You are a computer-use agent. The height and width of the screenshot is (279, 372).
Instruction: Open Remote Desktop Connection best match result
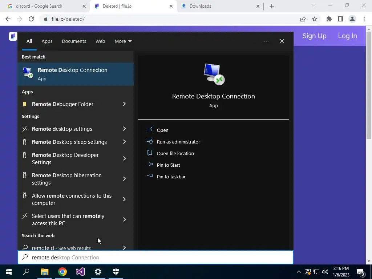(x=76, y=74)
